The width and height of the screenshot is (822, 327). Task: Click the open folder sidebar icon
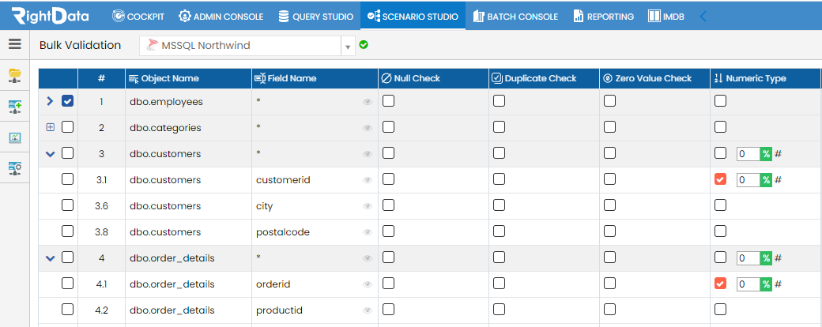[x=15, y=76]
